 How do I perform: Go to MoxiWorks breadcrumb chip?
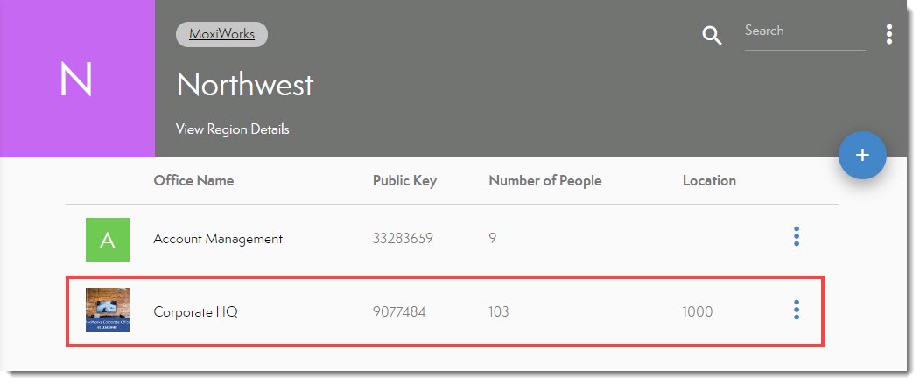point(221,35)
